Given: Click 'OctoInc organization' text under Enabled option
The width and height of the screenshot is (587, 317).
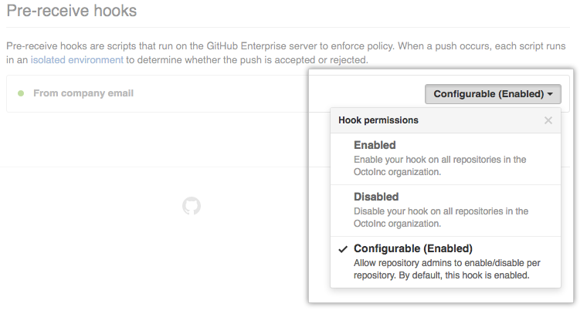Looking at the screenshot, I should point(397,172).
